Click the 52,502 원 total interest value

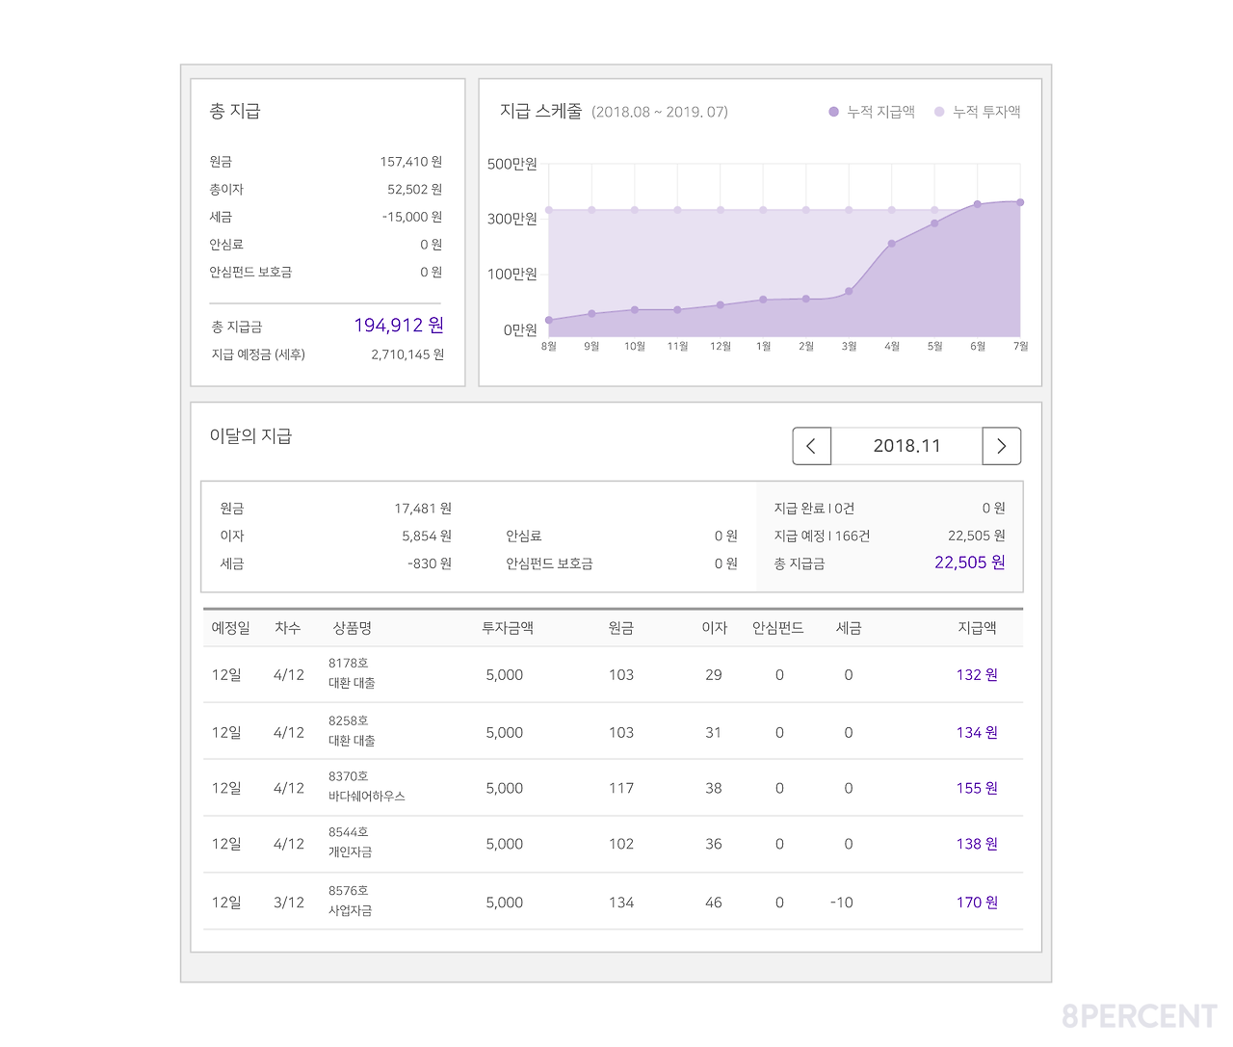tap(415, 190)
